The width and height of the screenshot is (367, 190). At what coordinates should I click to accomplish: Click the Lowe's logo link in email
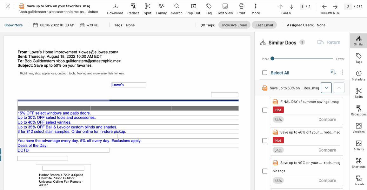pyautogui.click(x=117, y=85)
